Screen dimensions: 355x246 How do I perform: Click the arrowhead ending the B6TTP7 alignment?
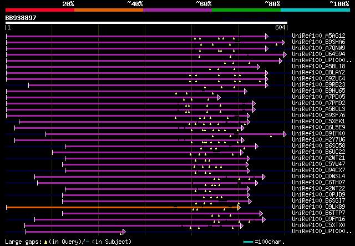(261, 214)
